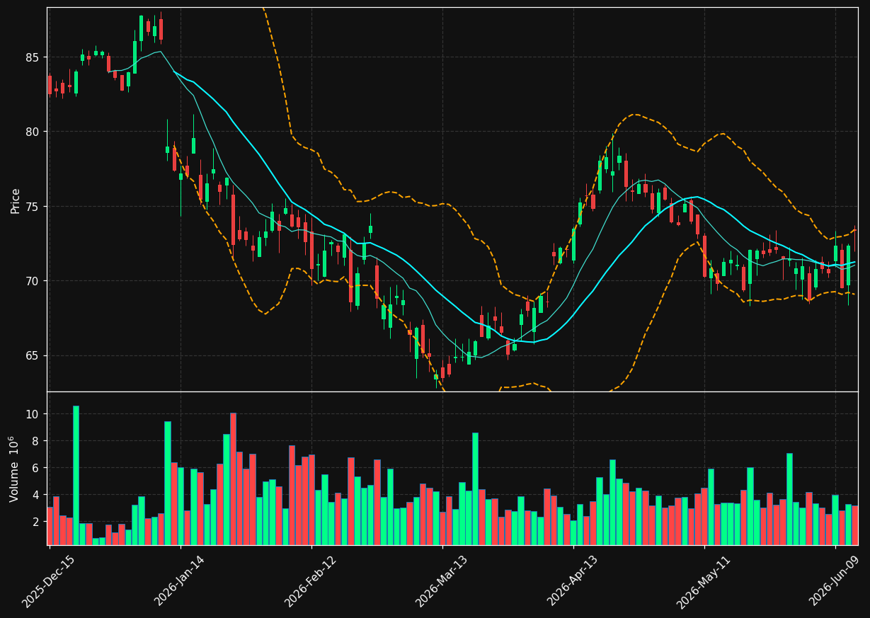This screenshot has height=618, width=870.
Task: Click the Volume 10^6 axis title
Action: tap(13, 469)
